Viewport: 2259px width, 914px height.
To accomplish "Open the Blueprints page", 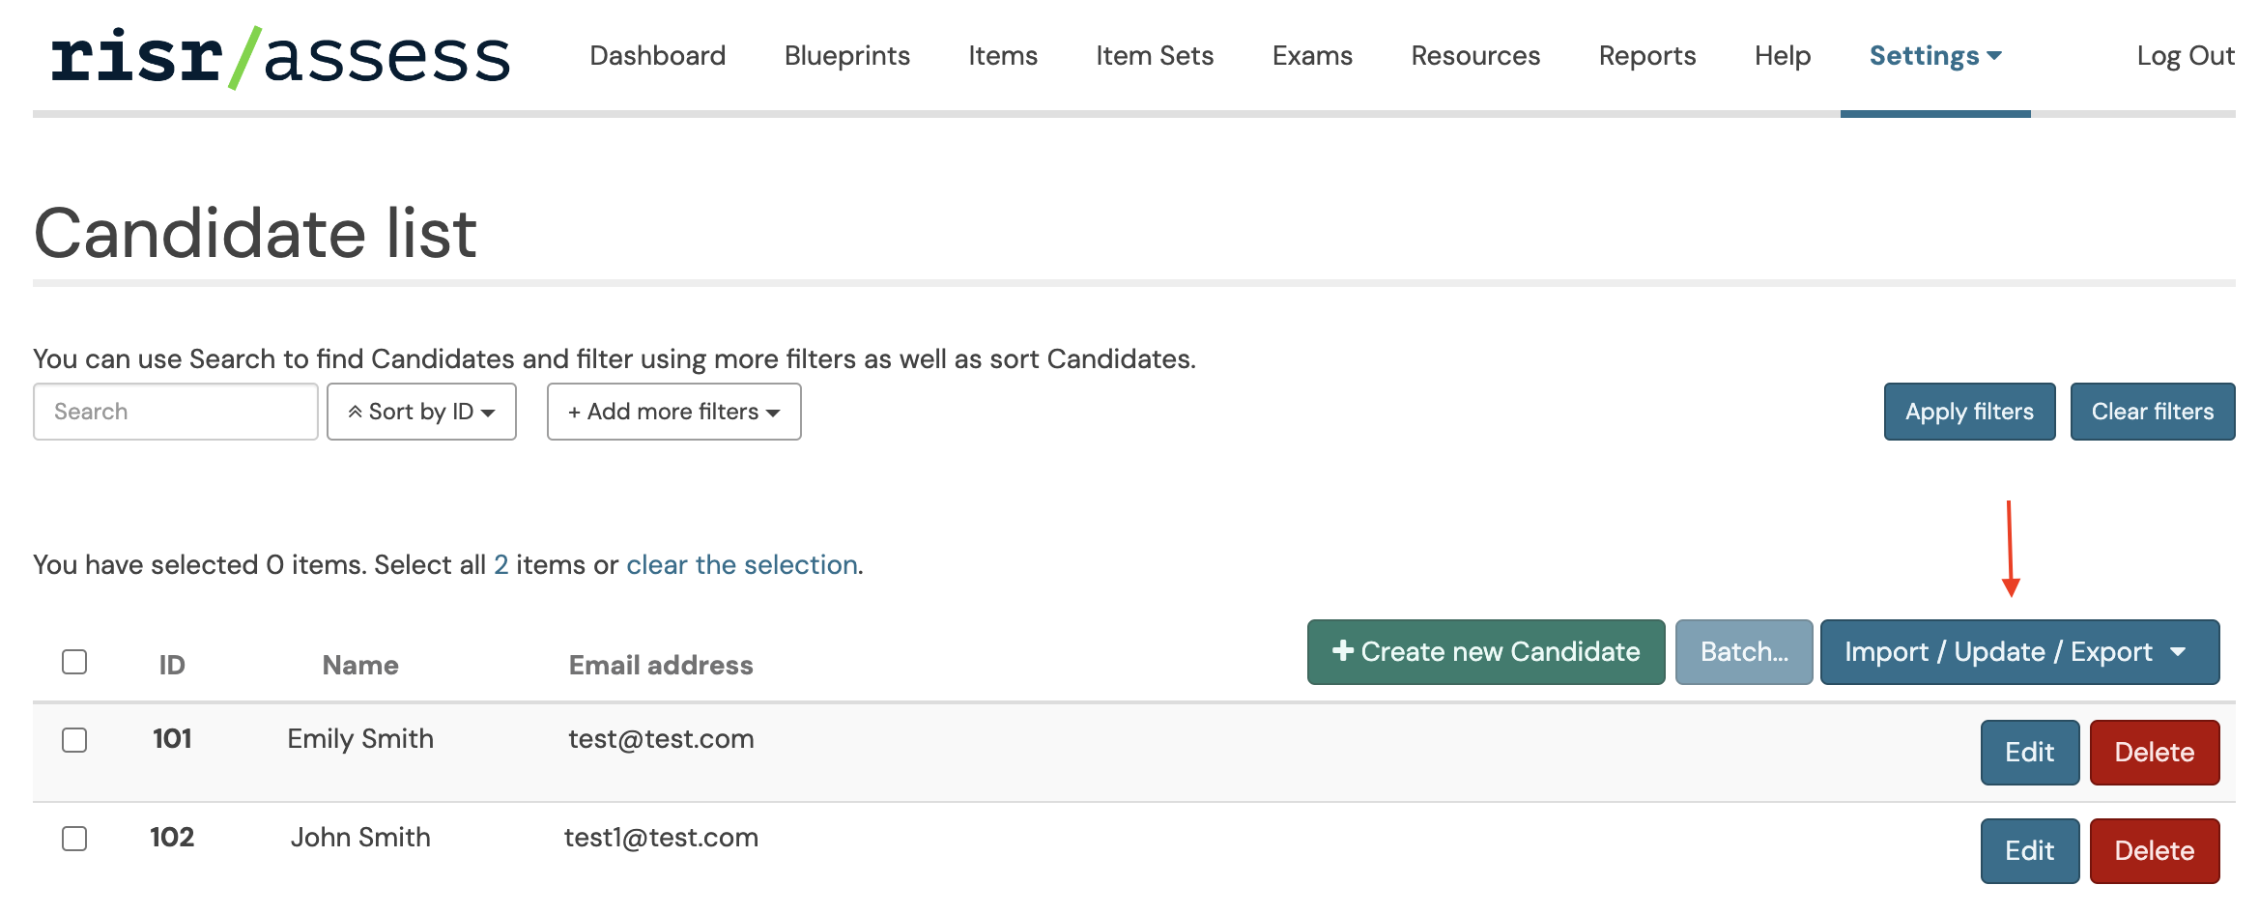I will (846, 56).
